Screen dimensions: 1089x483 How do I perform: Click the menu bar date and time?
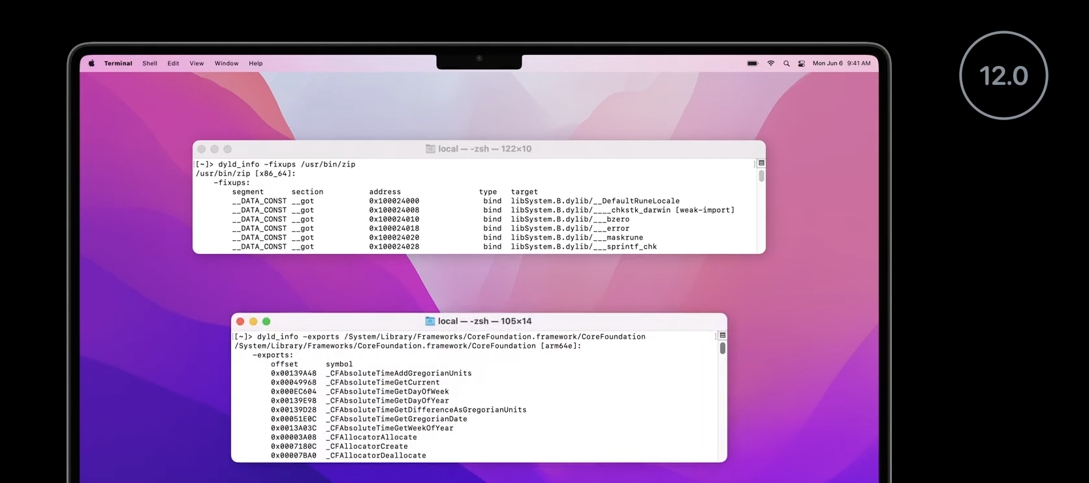pos(842,63)
